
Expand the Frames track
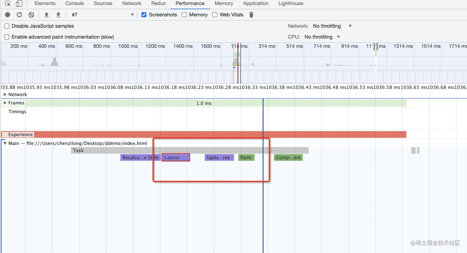(5, 103)
